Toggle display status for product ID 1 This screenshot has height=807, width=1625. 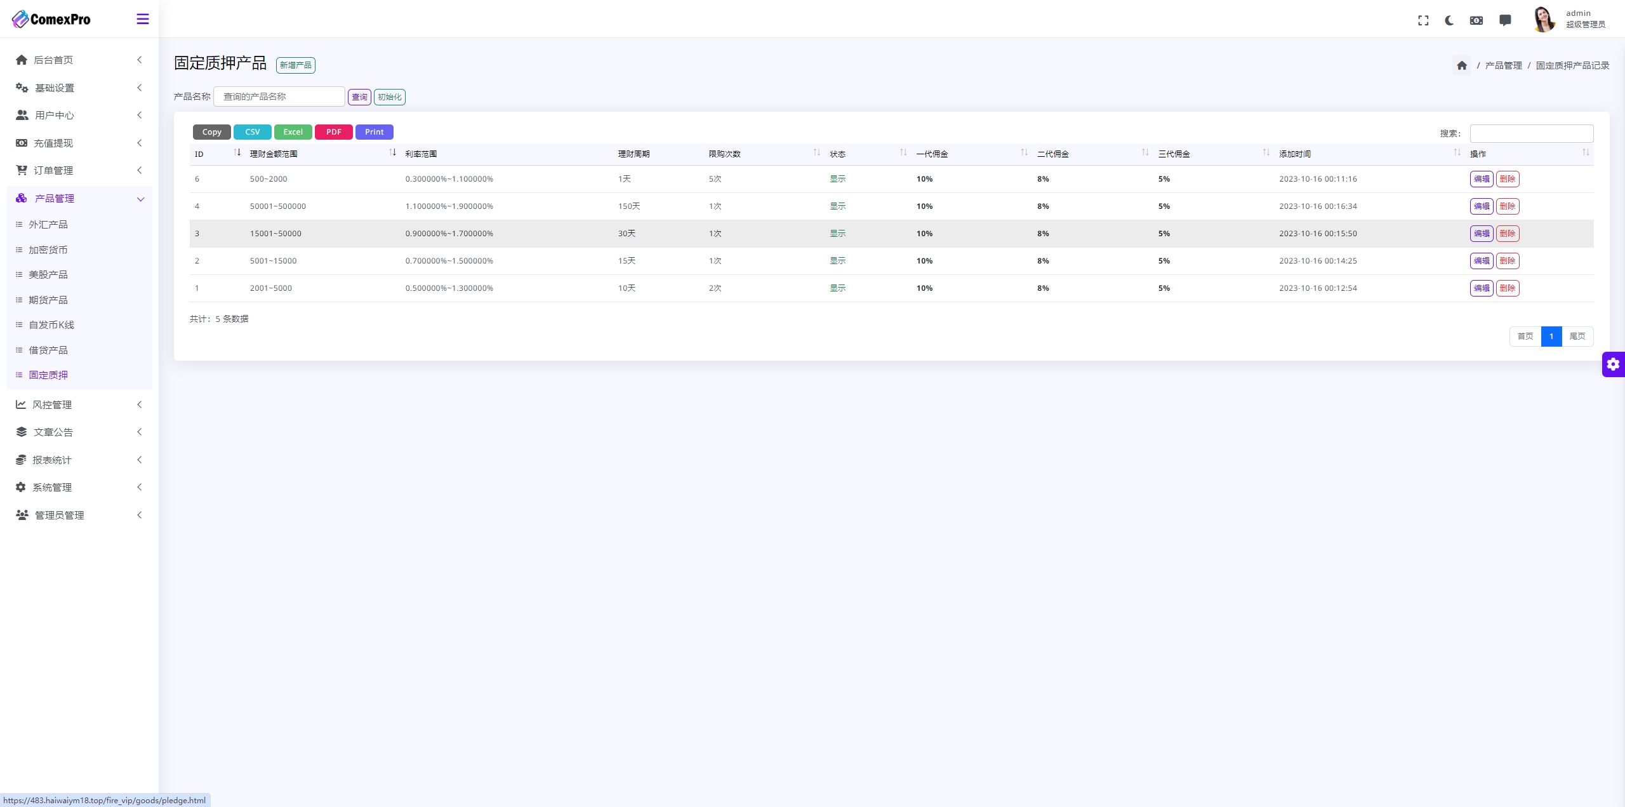[x=837, y=288]
